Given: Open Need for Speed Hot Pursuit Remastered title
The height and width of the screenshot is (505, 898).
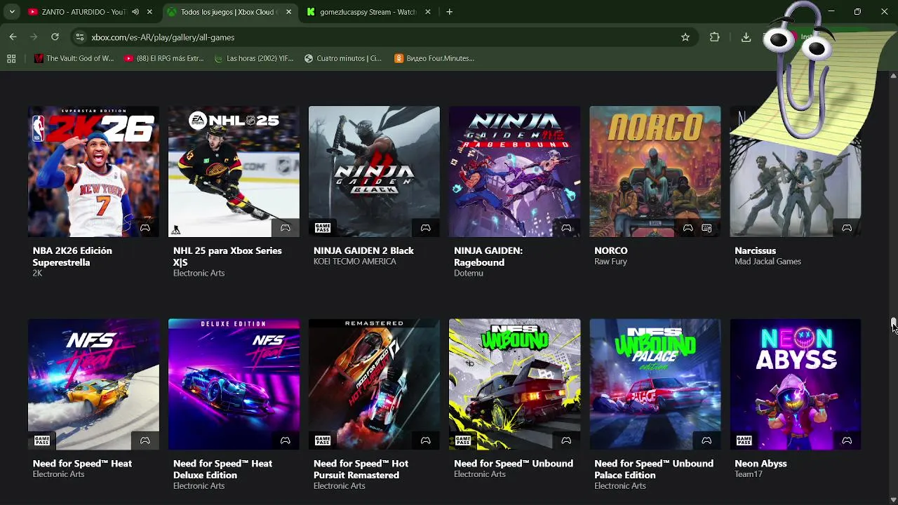Looking at the screenshot, I should (x=361, y=469).
